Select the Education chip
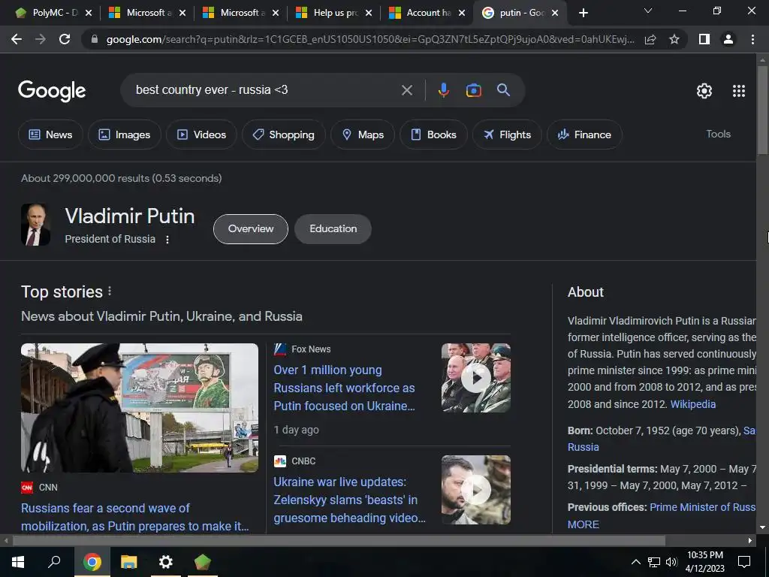 pyautogui.click(x=333, y=228)
